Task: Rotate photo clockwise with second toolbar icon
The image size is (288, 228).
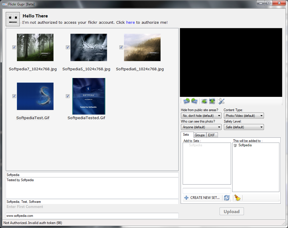Action: (x=194, y=101)
